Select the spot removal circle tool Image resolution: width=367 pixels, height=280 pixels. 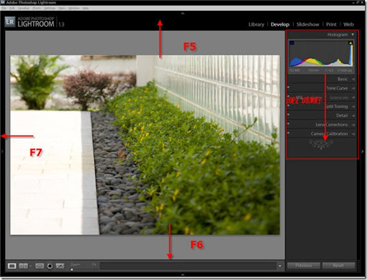coord(49,266)
